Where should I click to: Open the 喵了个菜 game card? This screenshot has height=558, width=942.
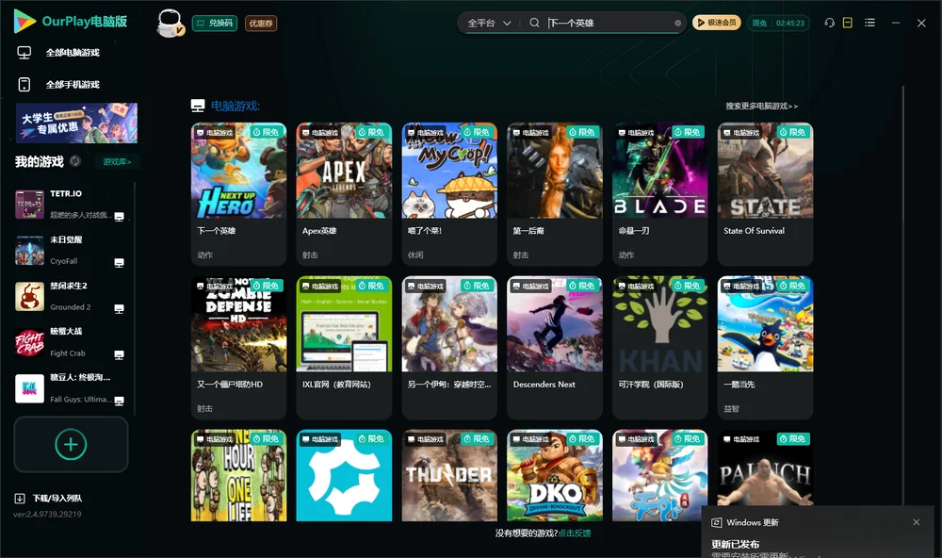(x=449, y=193)
